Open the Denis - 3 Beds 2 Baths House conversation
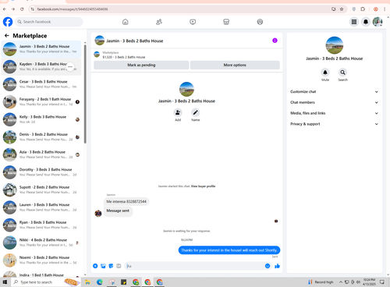The image size is (390, 287). [x=41, y=136]
